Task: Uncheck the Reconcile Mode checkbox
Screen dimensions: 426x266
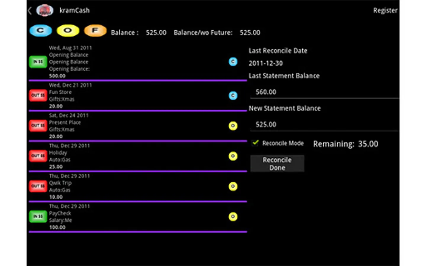Action: click(255, 143)
